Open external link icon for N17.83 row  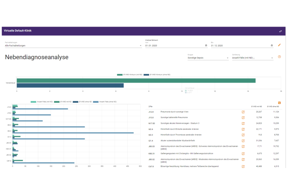click(x=243, y=123)
